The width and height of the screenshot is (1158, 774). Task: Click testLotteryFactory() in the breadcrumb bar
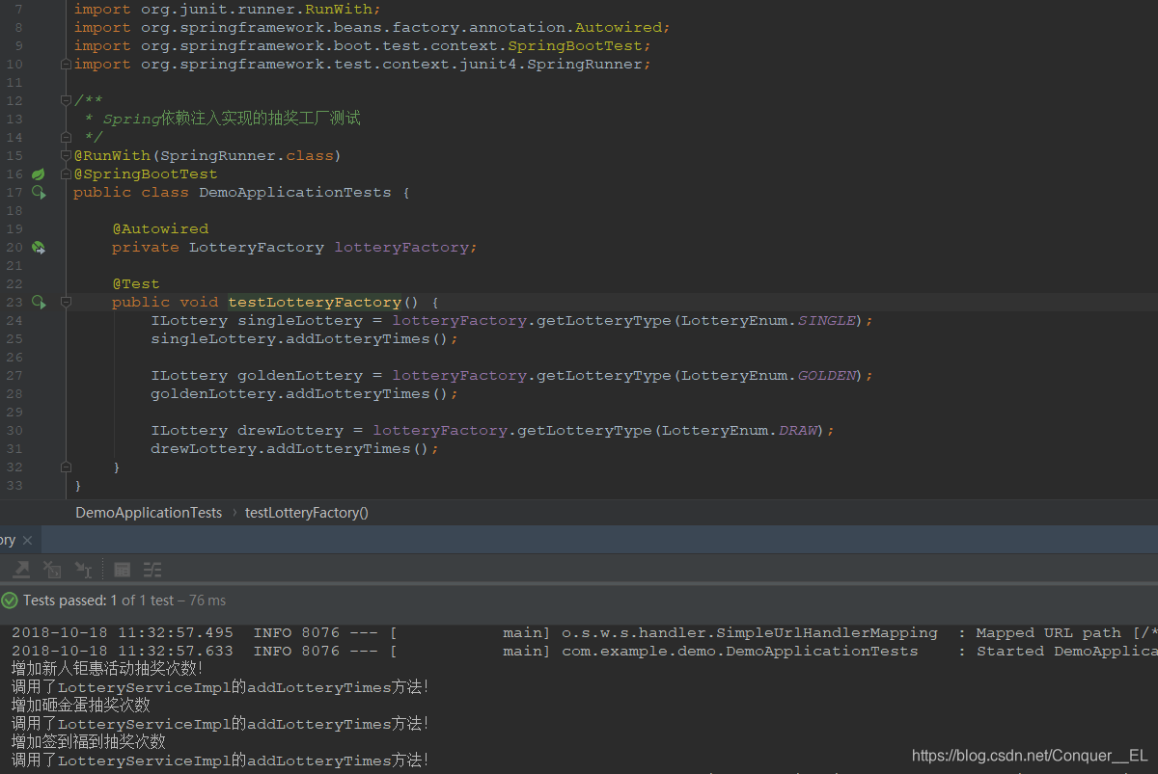pos(307,513)
